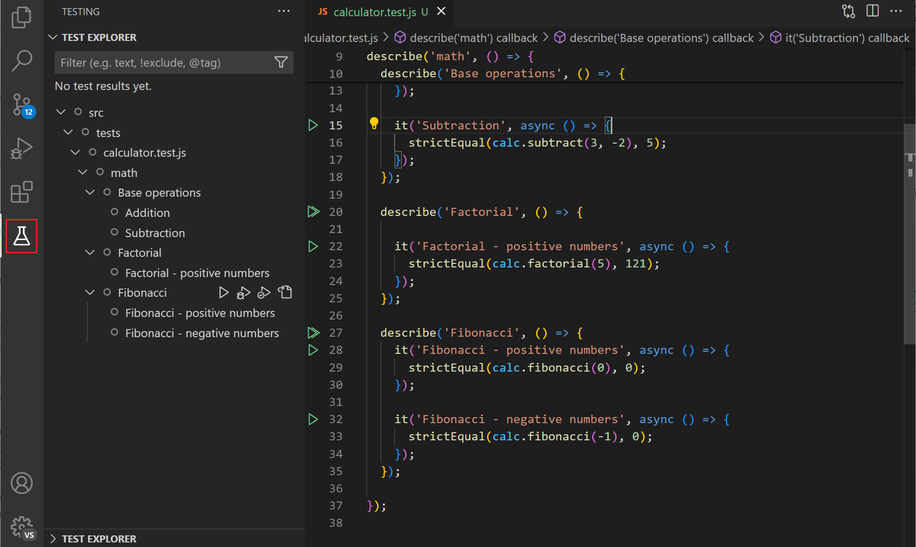Toggle the filter in Test Explorer search box
This screenshot has height=547, width=916.
pos(281,62)
